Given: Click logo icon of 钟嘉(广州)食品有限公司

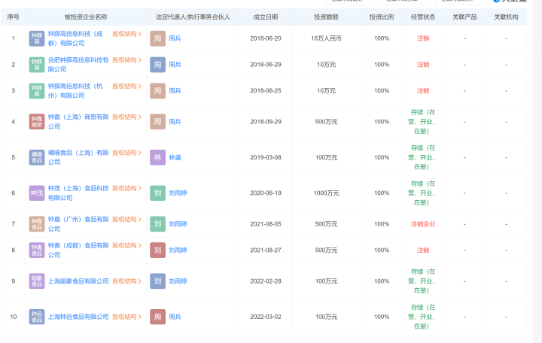Looking at the screenshot, I should point(37,224).
